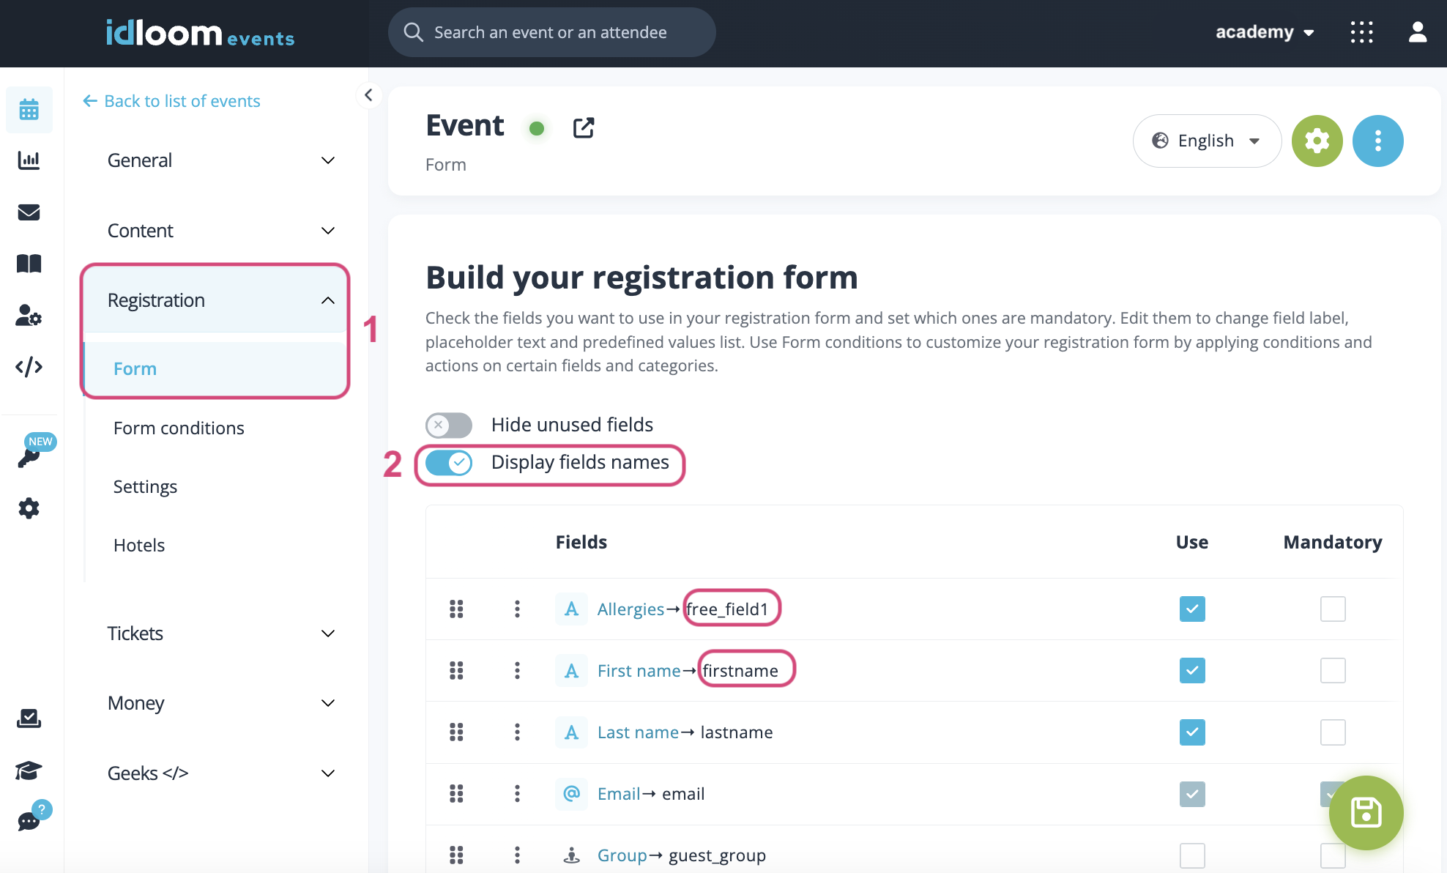1447x873 pixels.
Task: Toggle the Display fields names switch
Action: coord(450,462)
